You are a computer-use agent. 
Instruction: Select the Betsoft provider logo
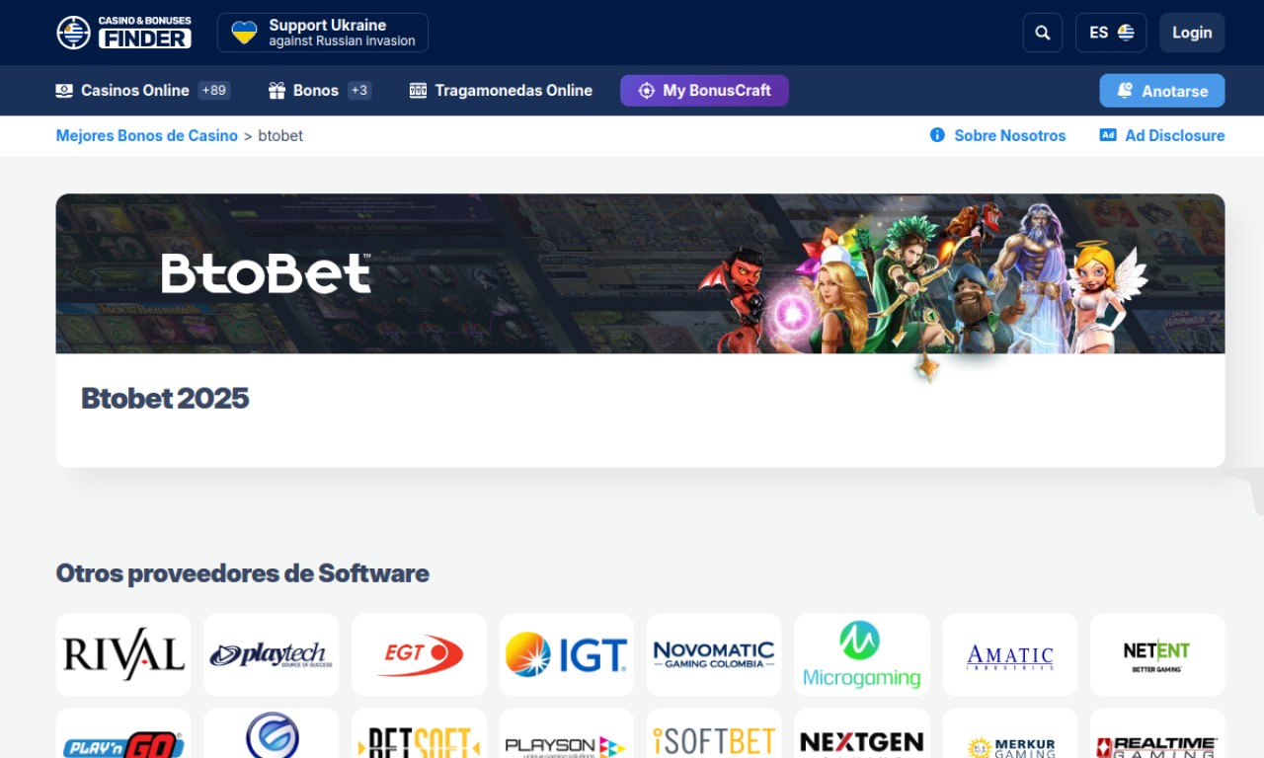(419, 733)
